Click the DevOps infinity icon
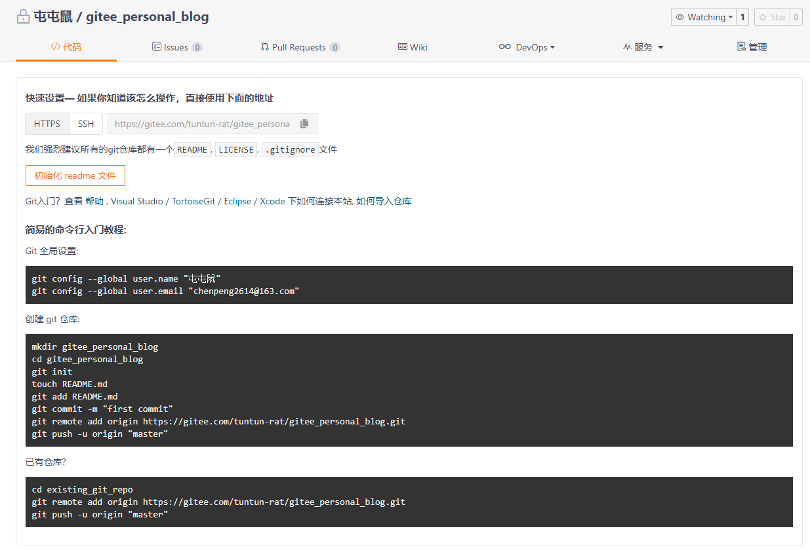The image size is (810, 558). click(x=504, y=47)
